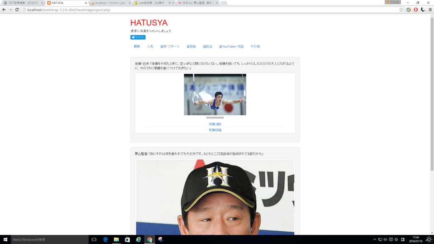Viewport: 434px width, 244px height.
Task: Click the Chrome user profile badge in title bar
Action: click(392, 2)
